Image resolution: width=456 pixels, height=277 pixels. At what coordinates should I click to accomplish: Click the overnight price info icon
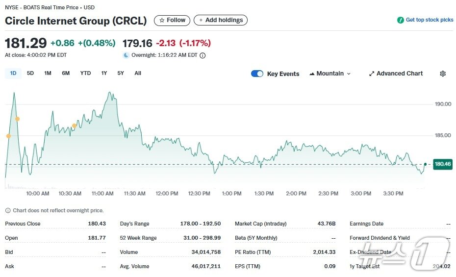[x=203, y=55]
